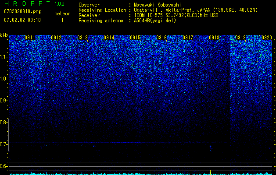Screen dimensions: 276x175
Task: Click the 1.1 kHz axis label
Action: (x=4, y=57)
